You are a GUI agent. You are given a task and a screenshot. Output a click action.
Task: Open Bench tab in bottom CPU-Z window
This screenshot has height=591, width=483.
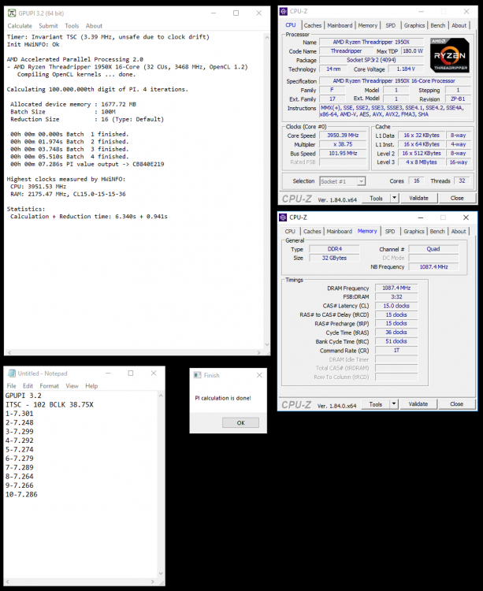coord(437,231)
